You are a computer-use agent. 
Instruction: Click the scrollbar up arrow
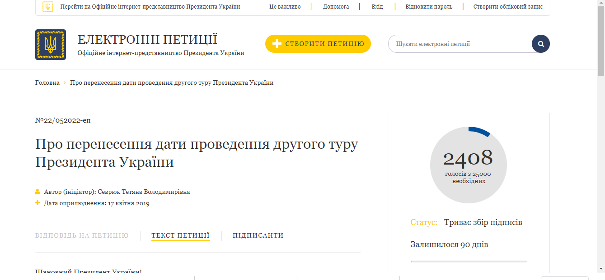(x=601, y=4)
